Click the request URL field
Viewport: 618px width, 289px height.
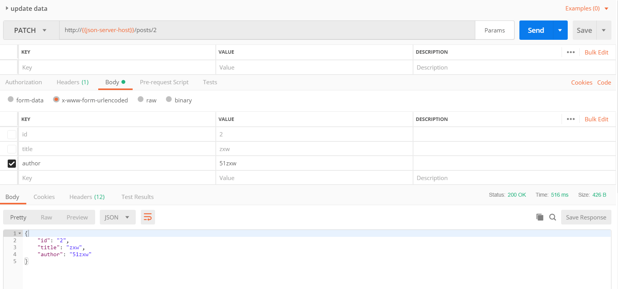(267, 30)
